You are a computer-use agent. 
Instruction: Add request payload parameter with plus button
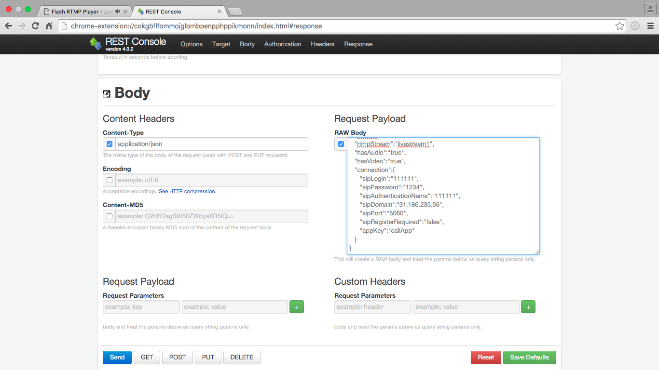click(297, 307)
